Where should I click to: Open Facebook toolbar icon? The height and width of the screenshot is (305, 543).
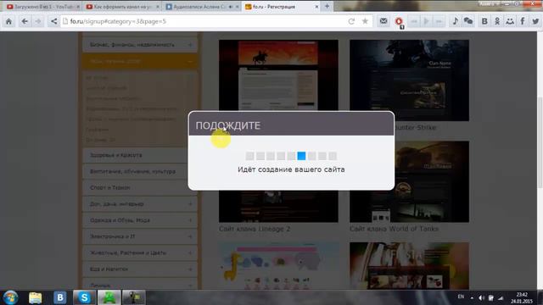523,21
